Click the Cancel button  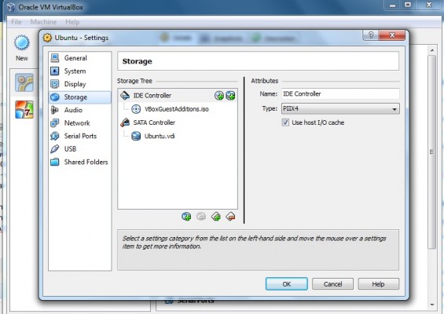tap(332, 284)
